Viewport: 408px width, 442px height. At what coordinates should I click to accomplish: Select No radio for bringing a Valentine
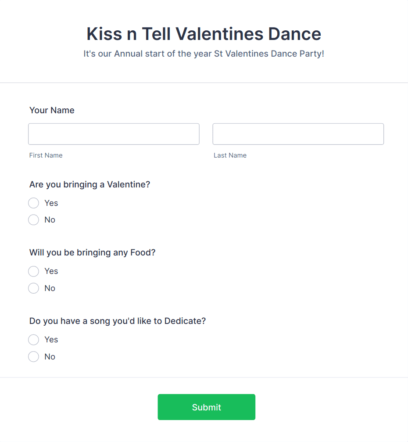pyautogui.click(x=34, y=220)
